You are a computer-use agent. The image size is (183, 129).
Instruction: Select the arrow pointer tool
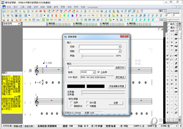(x=4, y=16)
